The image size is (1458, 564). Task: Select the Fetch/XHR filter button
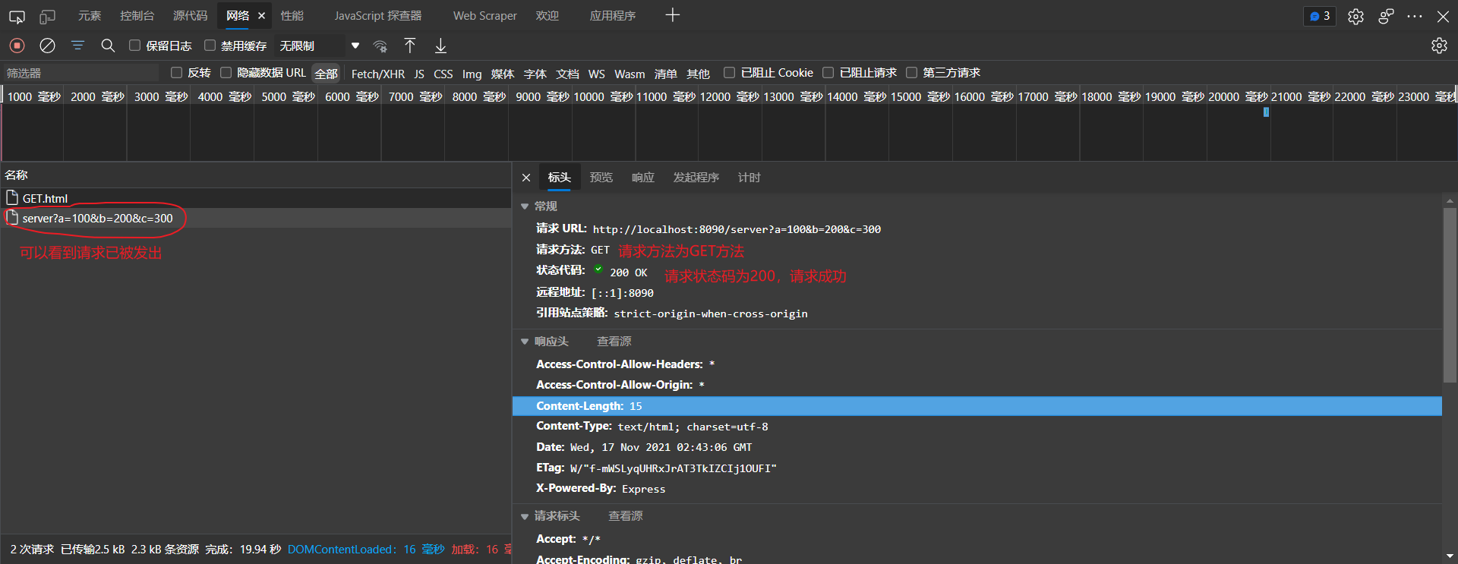(x=377, y=74)
